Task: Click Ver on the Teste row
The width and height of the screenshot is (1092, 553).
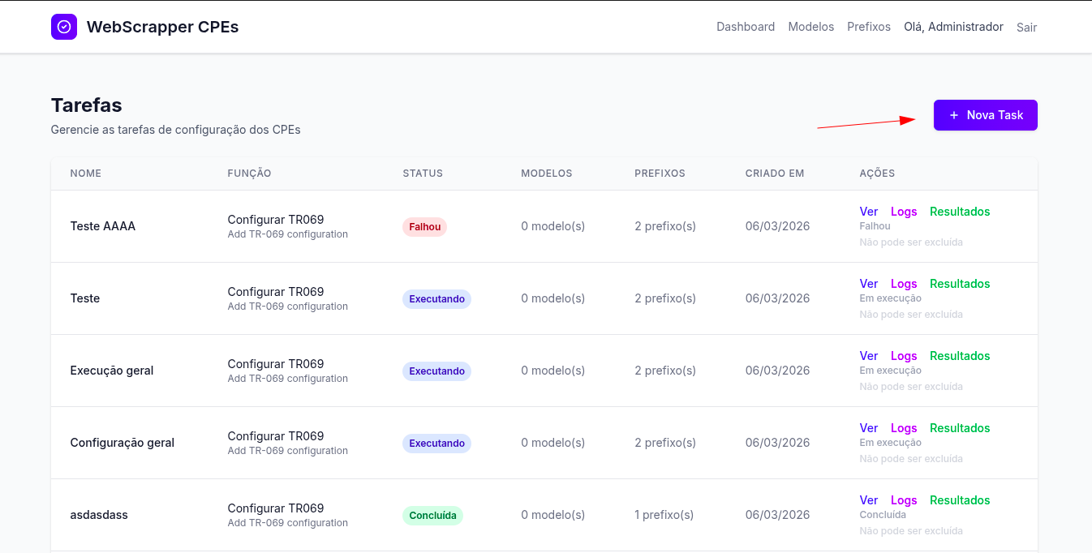Action: (x=868, y=284)
